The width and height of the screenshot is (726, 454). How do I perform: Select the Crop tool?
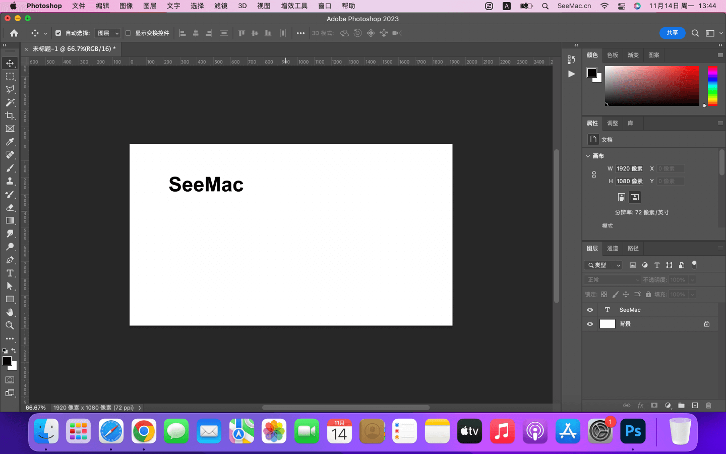[10, 116]
